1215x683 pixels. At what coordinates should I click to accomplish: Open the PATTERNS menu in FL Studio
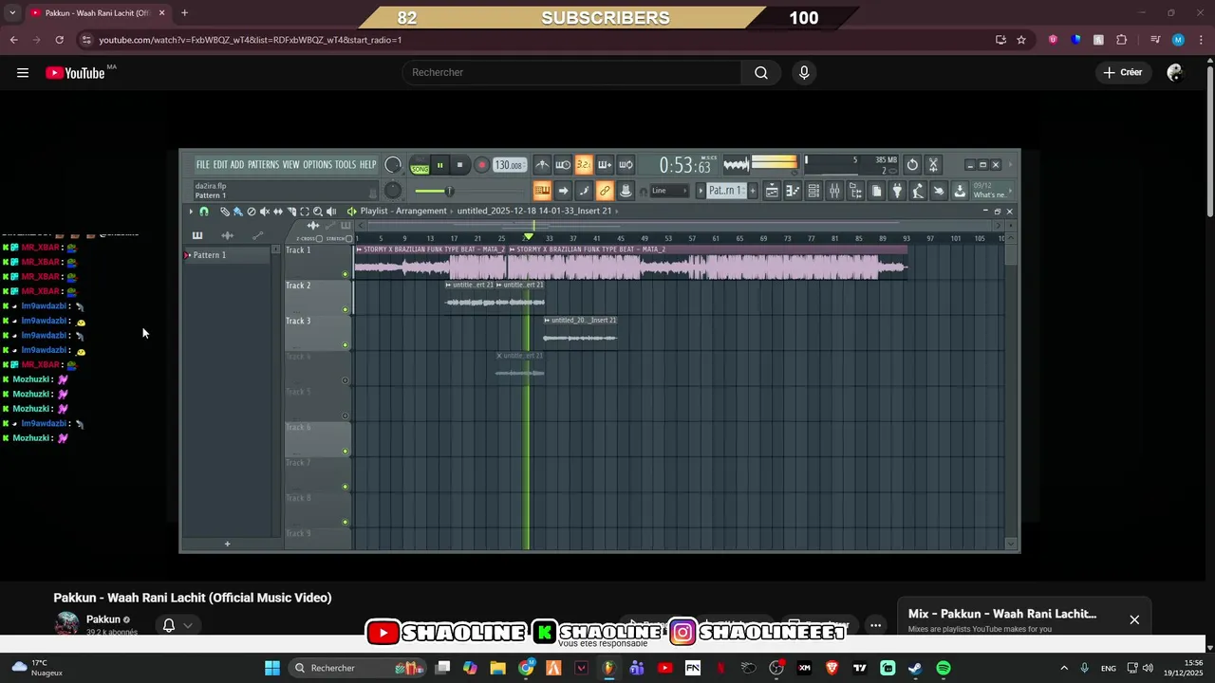point(264,165)
